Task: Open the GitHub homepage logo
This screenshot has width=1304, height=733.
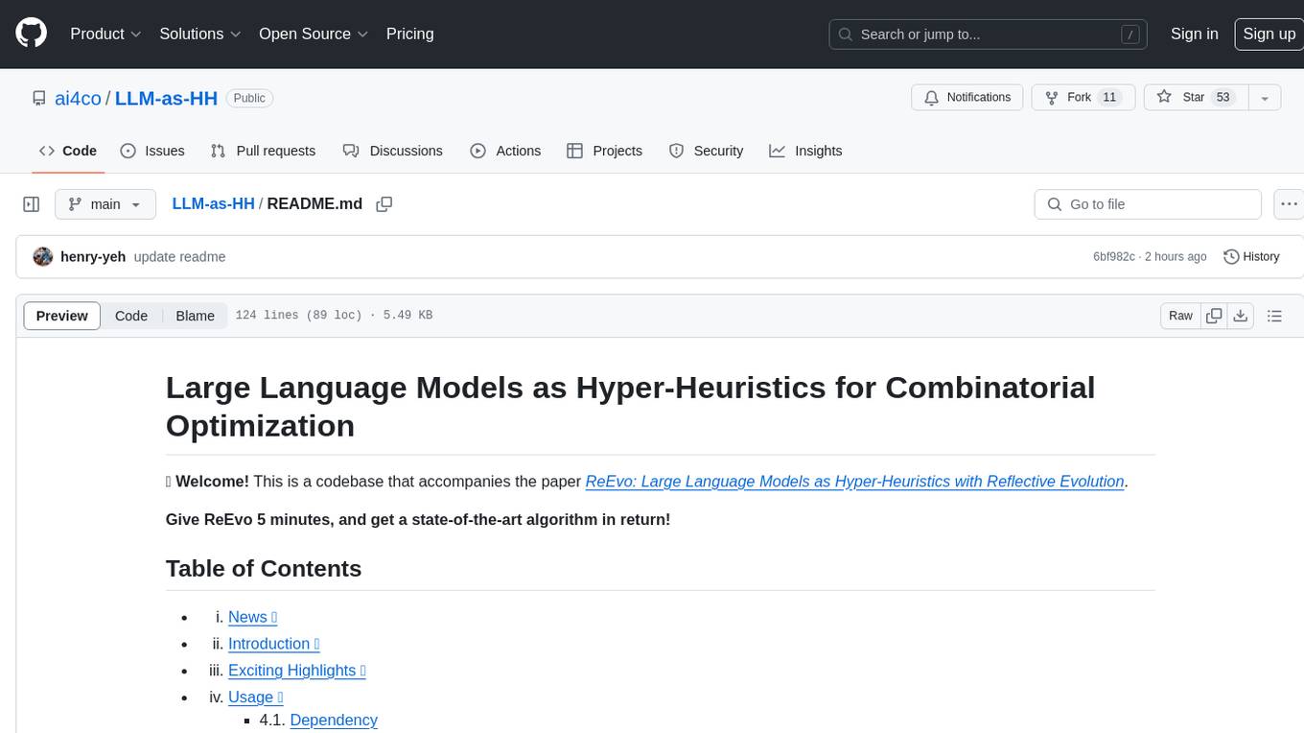Action: [31, 34]
